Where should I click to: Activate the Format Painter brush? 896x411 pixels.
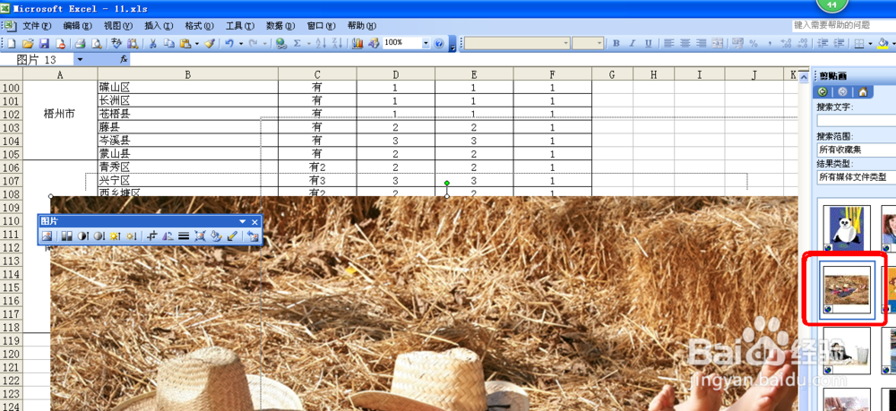click(x=209, y=43)
